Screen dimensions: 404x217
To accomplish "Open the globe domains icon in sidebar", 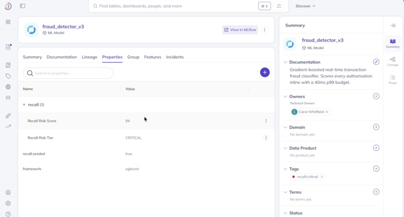I will pyautogui.click(x=8, y=87).
